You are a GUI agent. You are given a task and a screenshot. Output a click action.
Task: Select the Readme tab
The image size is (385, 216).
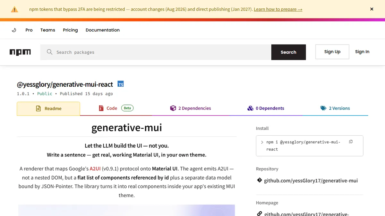48,108
